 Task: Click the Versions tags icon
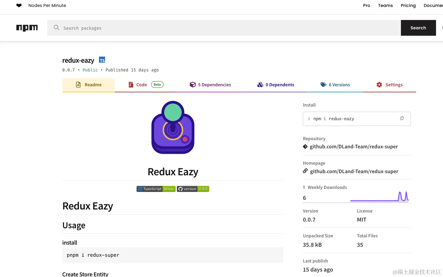click(323, 85)
